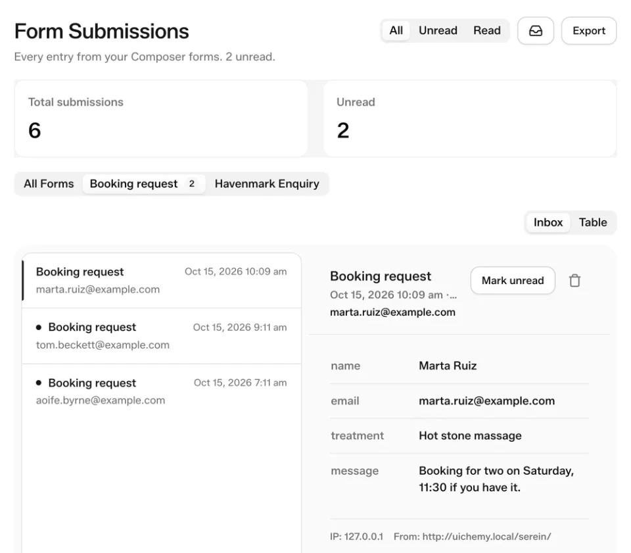Click the unread dot beside aoife.byrne's request

coord(39,383)
